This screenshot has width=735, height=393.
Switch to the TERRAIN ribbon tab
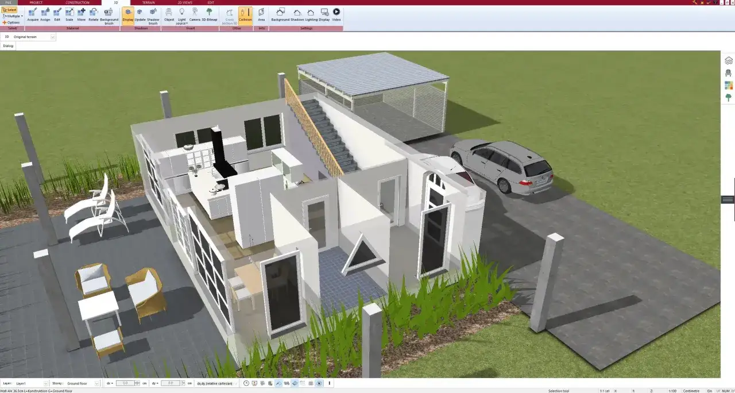[148, 2]
